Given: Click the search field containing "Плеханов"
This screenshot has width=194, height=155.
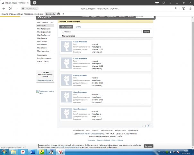Looking at the screenshot, I should (x=101, y=32).
